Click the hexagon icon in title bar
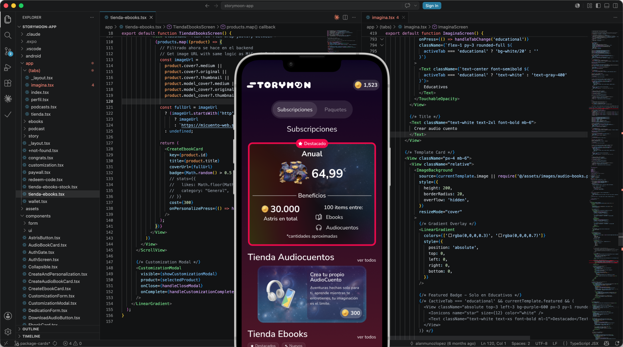Viewport: 623px width, 347px height. (x=577, y=6)
